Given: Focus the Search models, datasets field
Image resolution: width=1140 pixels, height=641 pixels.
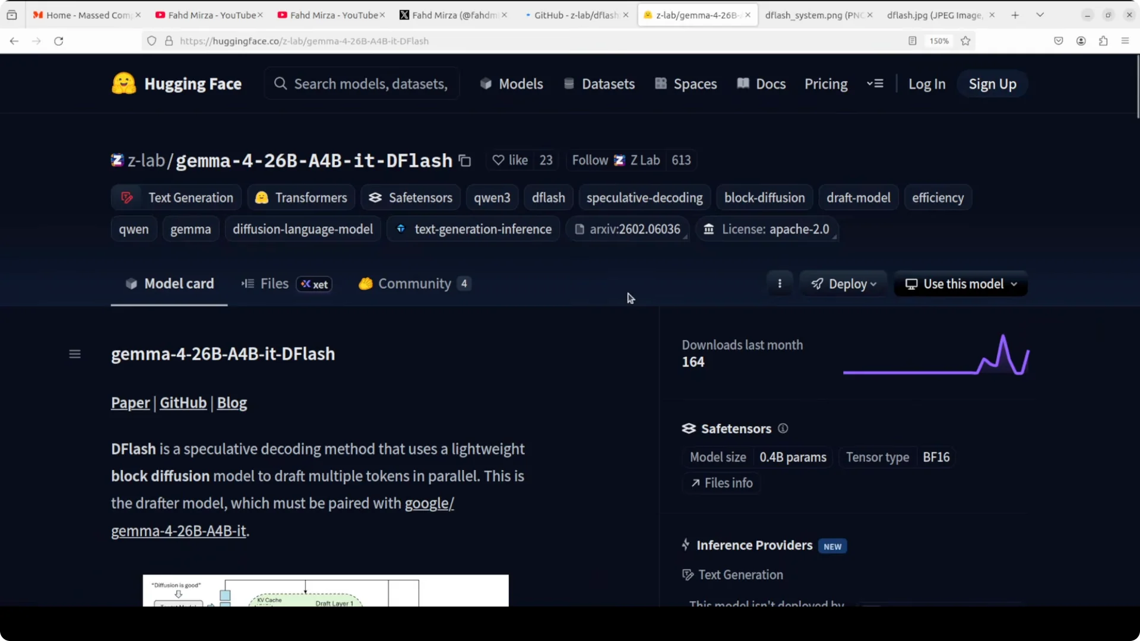Looking at the screenshot, I should click(362, 84).
